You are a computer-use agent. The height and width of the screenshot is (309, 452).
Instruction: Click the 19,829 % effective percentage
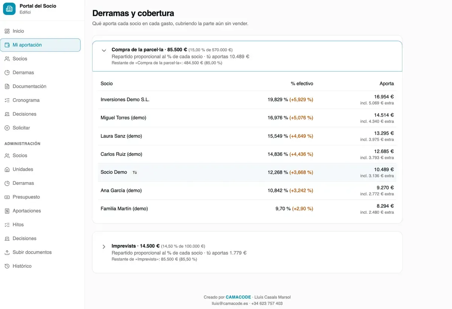coord(278,100)
